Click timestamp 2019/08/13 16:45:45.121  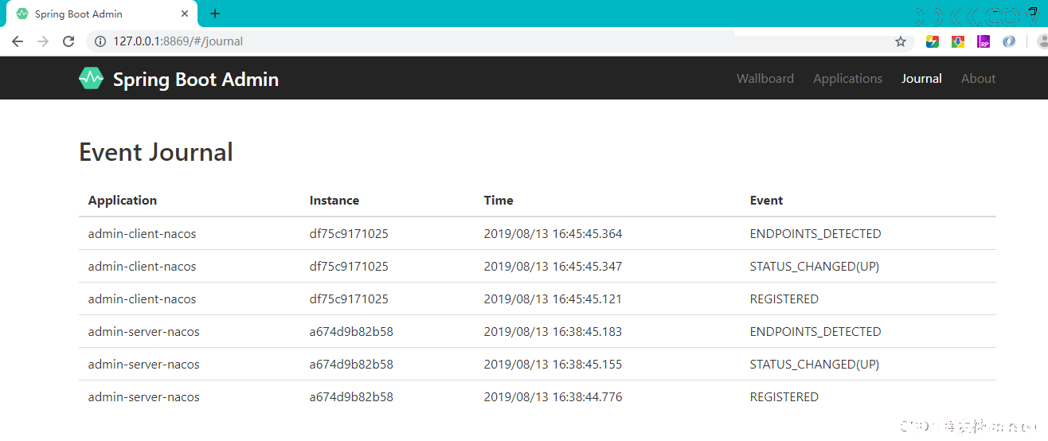(x=553, y=299)
